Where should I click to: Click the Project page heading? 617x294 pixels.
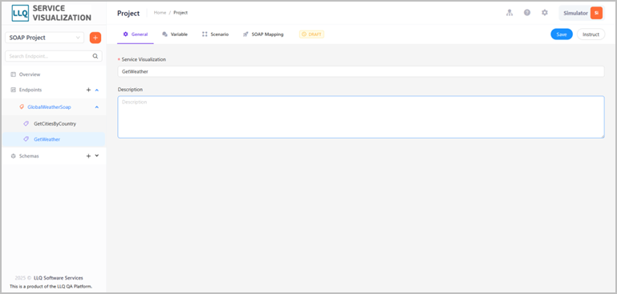click(128, 13)
